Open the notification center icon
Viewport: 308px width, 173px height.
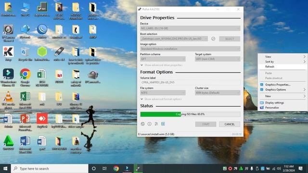(x=300, y=169)
